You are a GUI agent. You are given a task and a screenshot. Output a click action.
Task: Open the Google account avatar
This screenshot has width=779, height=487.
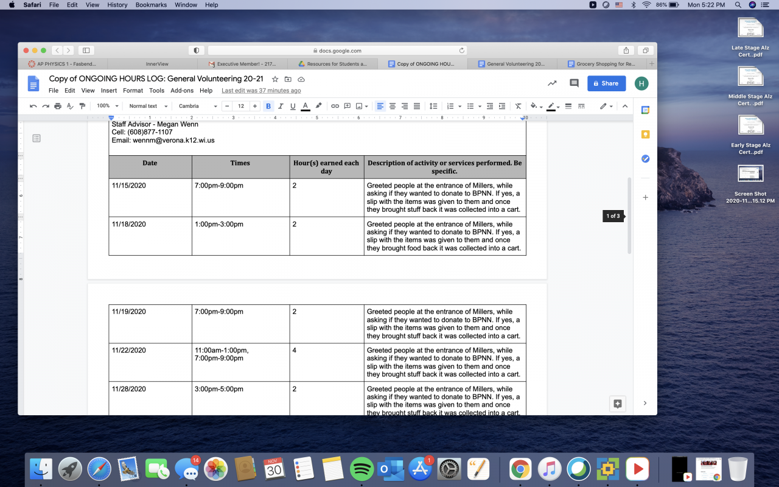coord(641,83)
